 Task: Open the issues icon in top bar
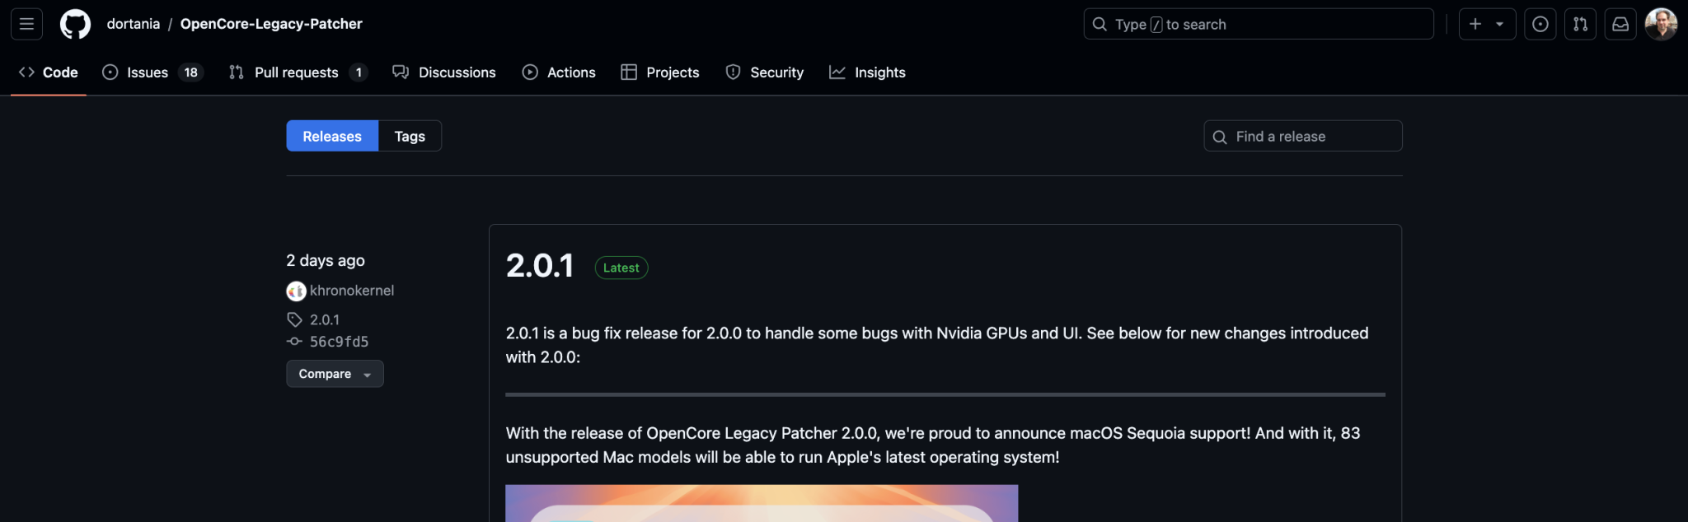(x=1540, y=24)
